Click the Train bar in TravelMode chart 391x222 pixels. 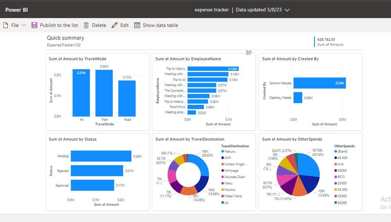point(104,93)
